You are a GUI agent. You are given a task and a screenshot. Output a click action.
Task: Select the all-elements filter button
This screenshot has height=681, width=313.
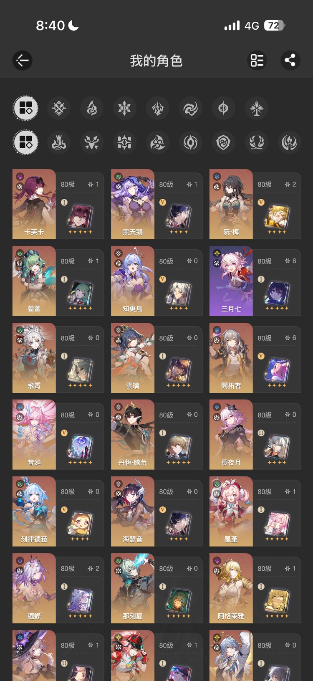tap(26, 109)
